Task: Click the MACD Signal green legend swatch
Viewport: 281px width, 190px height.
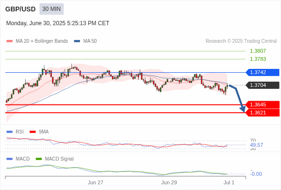Action: click(39, 159)
